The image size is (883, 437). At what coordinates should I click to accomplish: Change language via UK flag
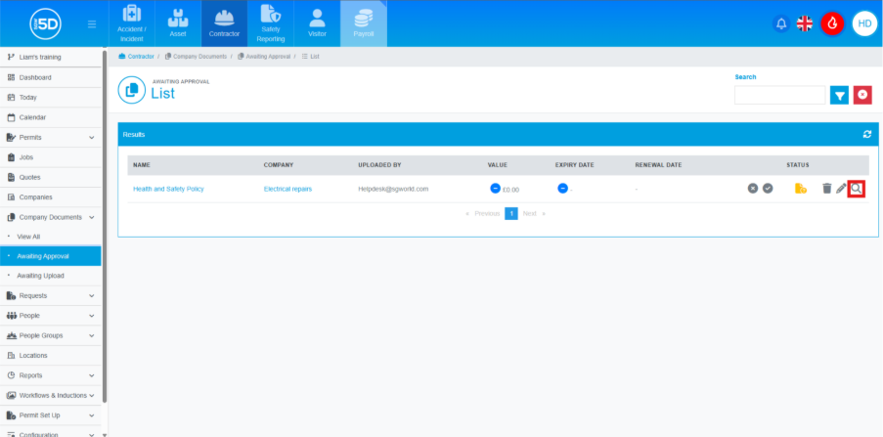click(x=805, y=23)
